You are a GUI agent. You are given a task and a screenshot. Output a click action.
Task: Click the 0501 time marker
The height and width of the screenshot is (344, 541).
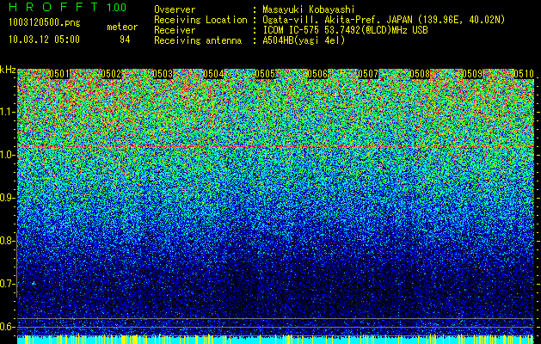click(x=59, y=74)
